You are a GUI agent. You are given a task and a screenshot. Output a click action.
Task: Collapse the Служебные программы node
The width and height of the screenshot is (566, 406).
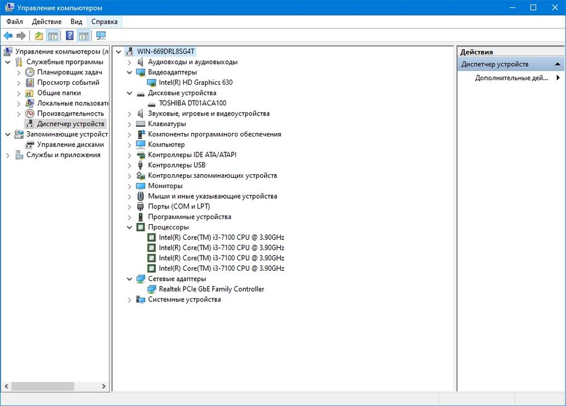(x=8, y=62)
